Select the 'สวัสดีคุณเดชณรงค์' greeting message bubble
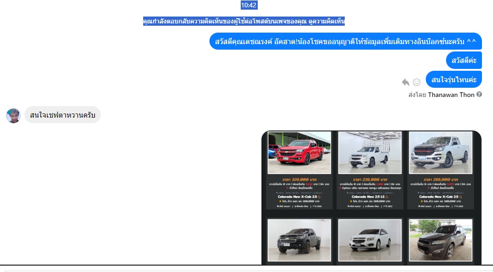Screen dimensions: 493x272 tap(346, 41)
